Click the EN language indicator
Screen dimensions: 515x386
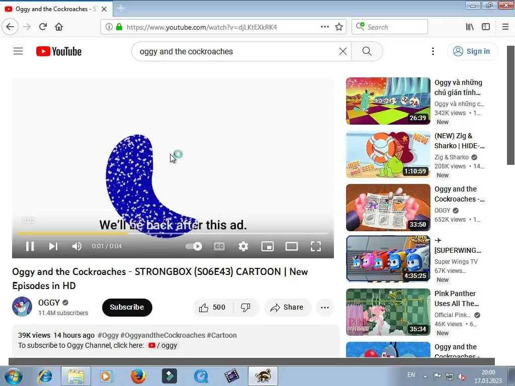point(411,375)
